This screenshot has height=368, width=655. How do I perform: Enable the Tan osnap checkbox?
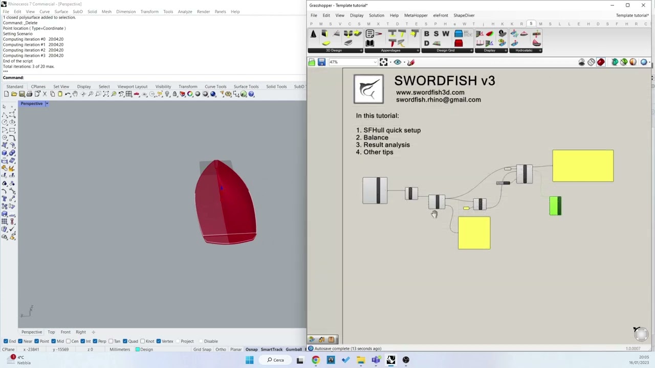pyautogui.click(x=110, y=341)
